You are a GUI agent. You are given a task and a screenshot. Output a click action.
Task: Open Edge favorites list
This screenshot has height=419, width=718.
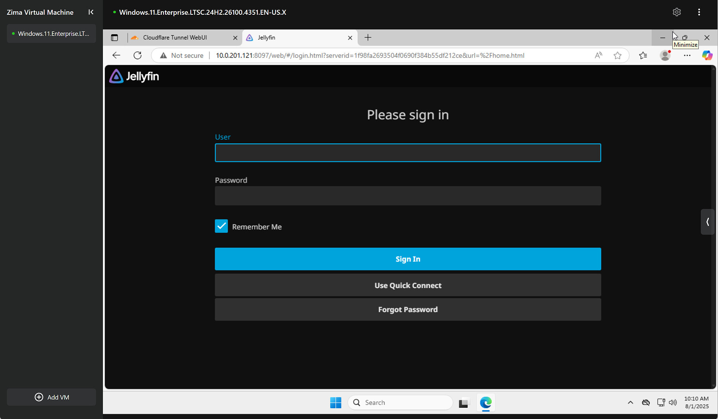pos(643,55)
